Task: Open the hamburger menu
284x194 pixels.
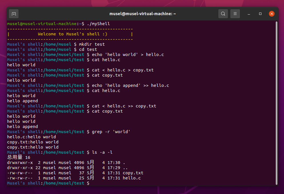Action: point(235,14)
